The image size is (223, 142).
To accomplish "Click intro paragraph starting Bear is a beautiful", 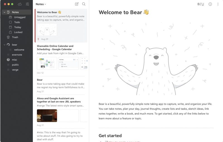I will 155,111.
